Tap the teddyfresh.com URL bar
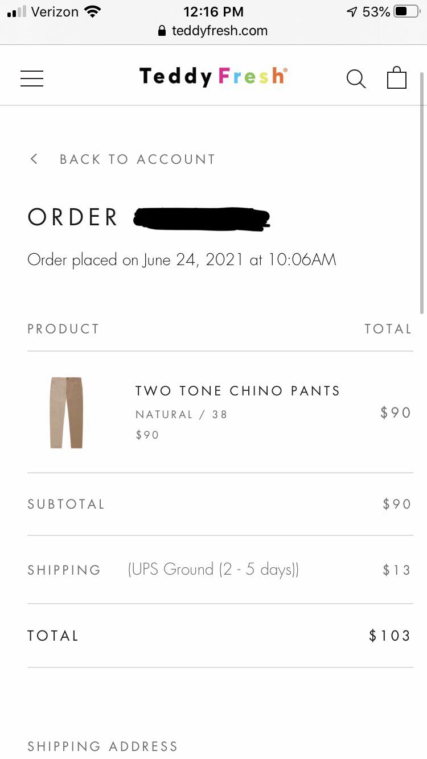The width and height of the screenshot is (427, 759). click(x=219, y=31)
